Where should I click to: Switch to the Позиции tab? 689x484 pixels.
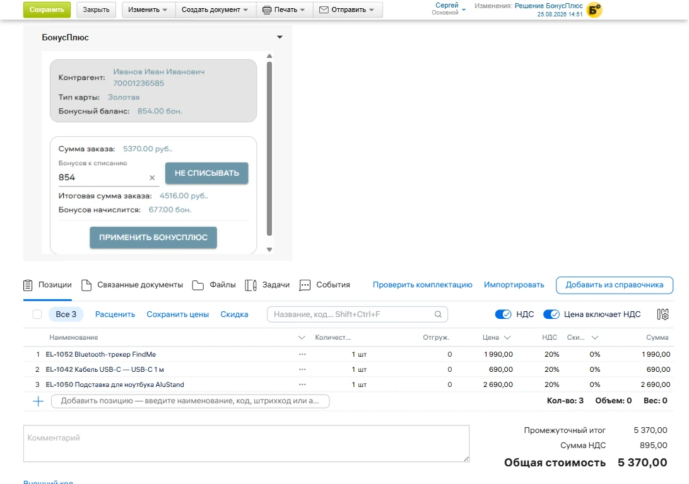tap(47, 285)
